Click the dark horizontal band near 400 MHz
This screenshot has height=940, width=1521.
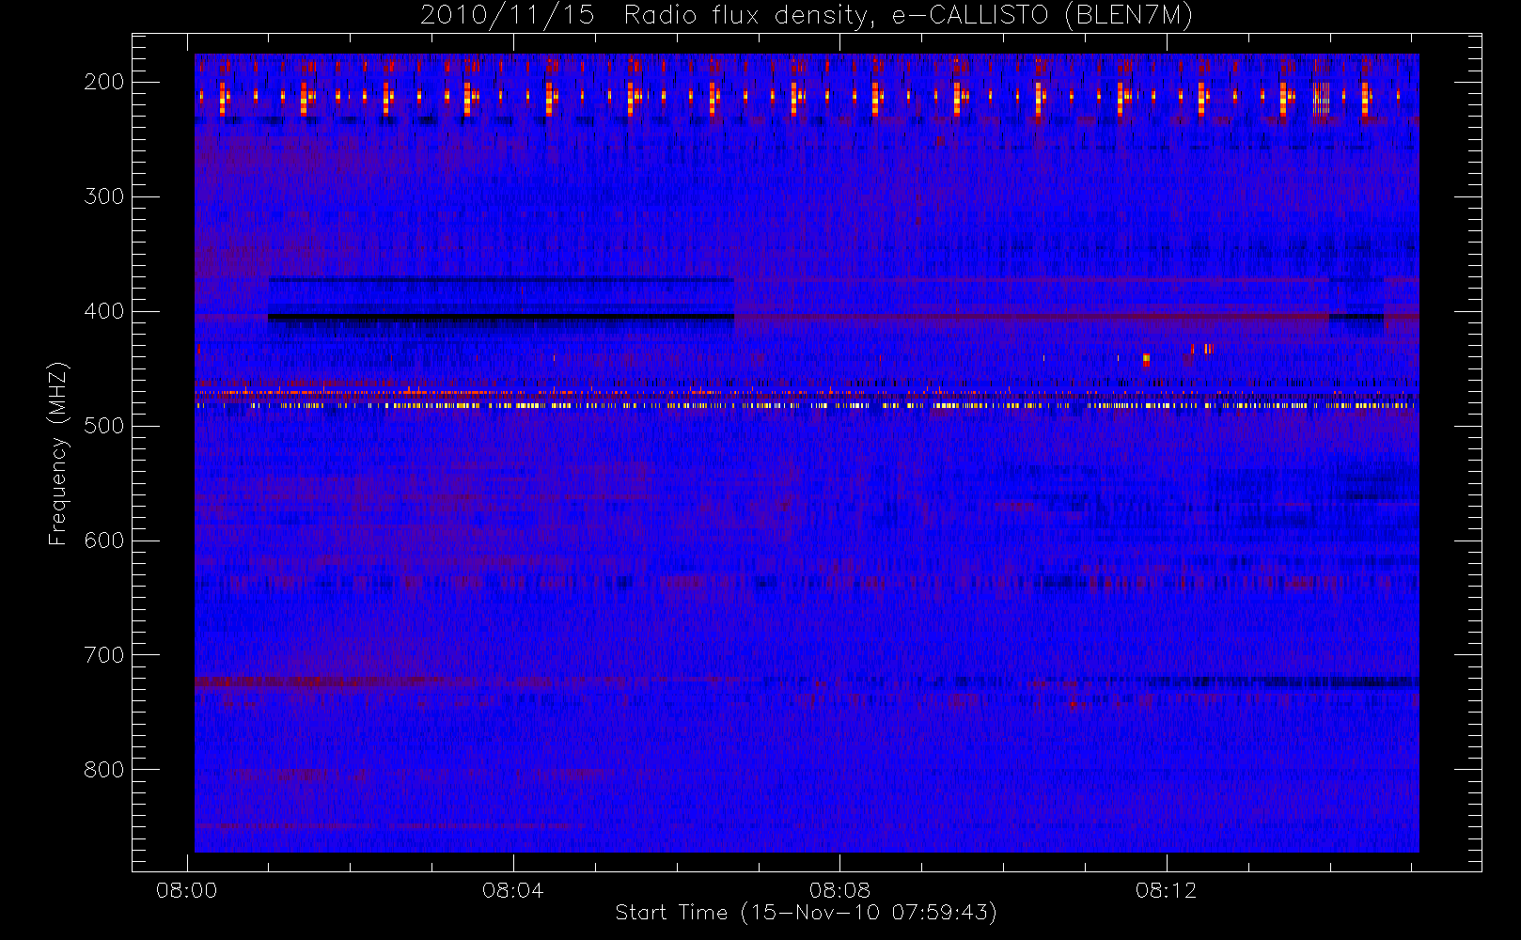click(x=501, y=318)
